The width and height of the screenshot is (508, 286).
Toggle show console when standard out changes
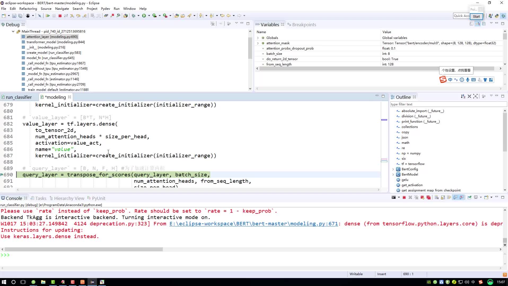click(455, 198)
